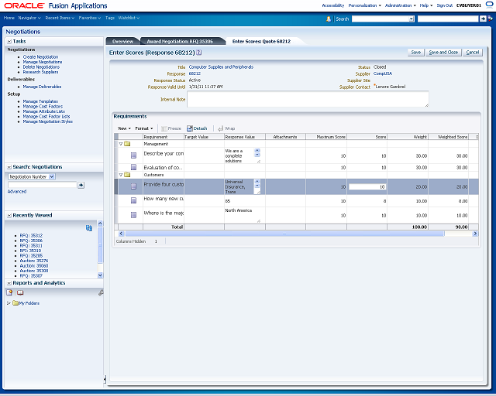Click the document icon for How many new cu row
This screenshot has height=396, width=496.
pyautogui.click(x=133, y=200)
